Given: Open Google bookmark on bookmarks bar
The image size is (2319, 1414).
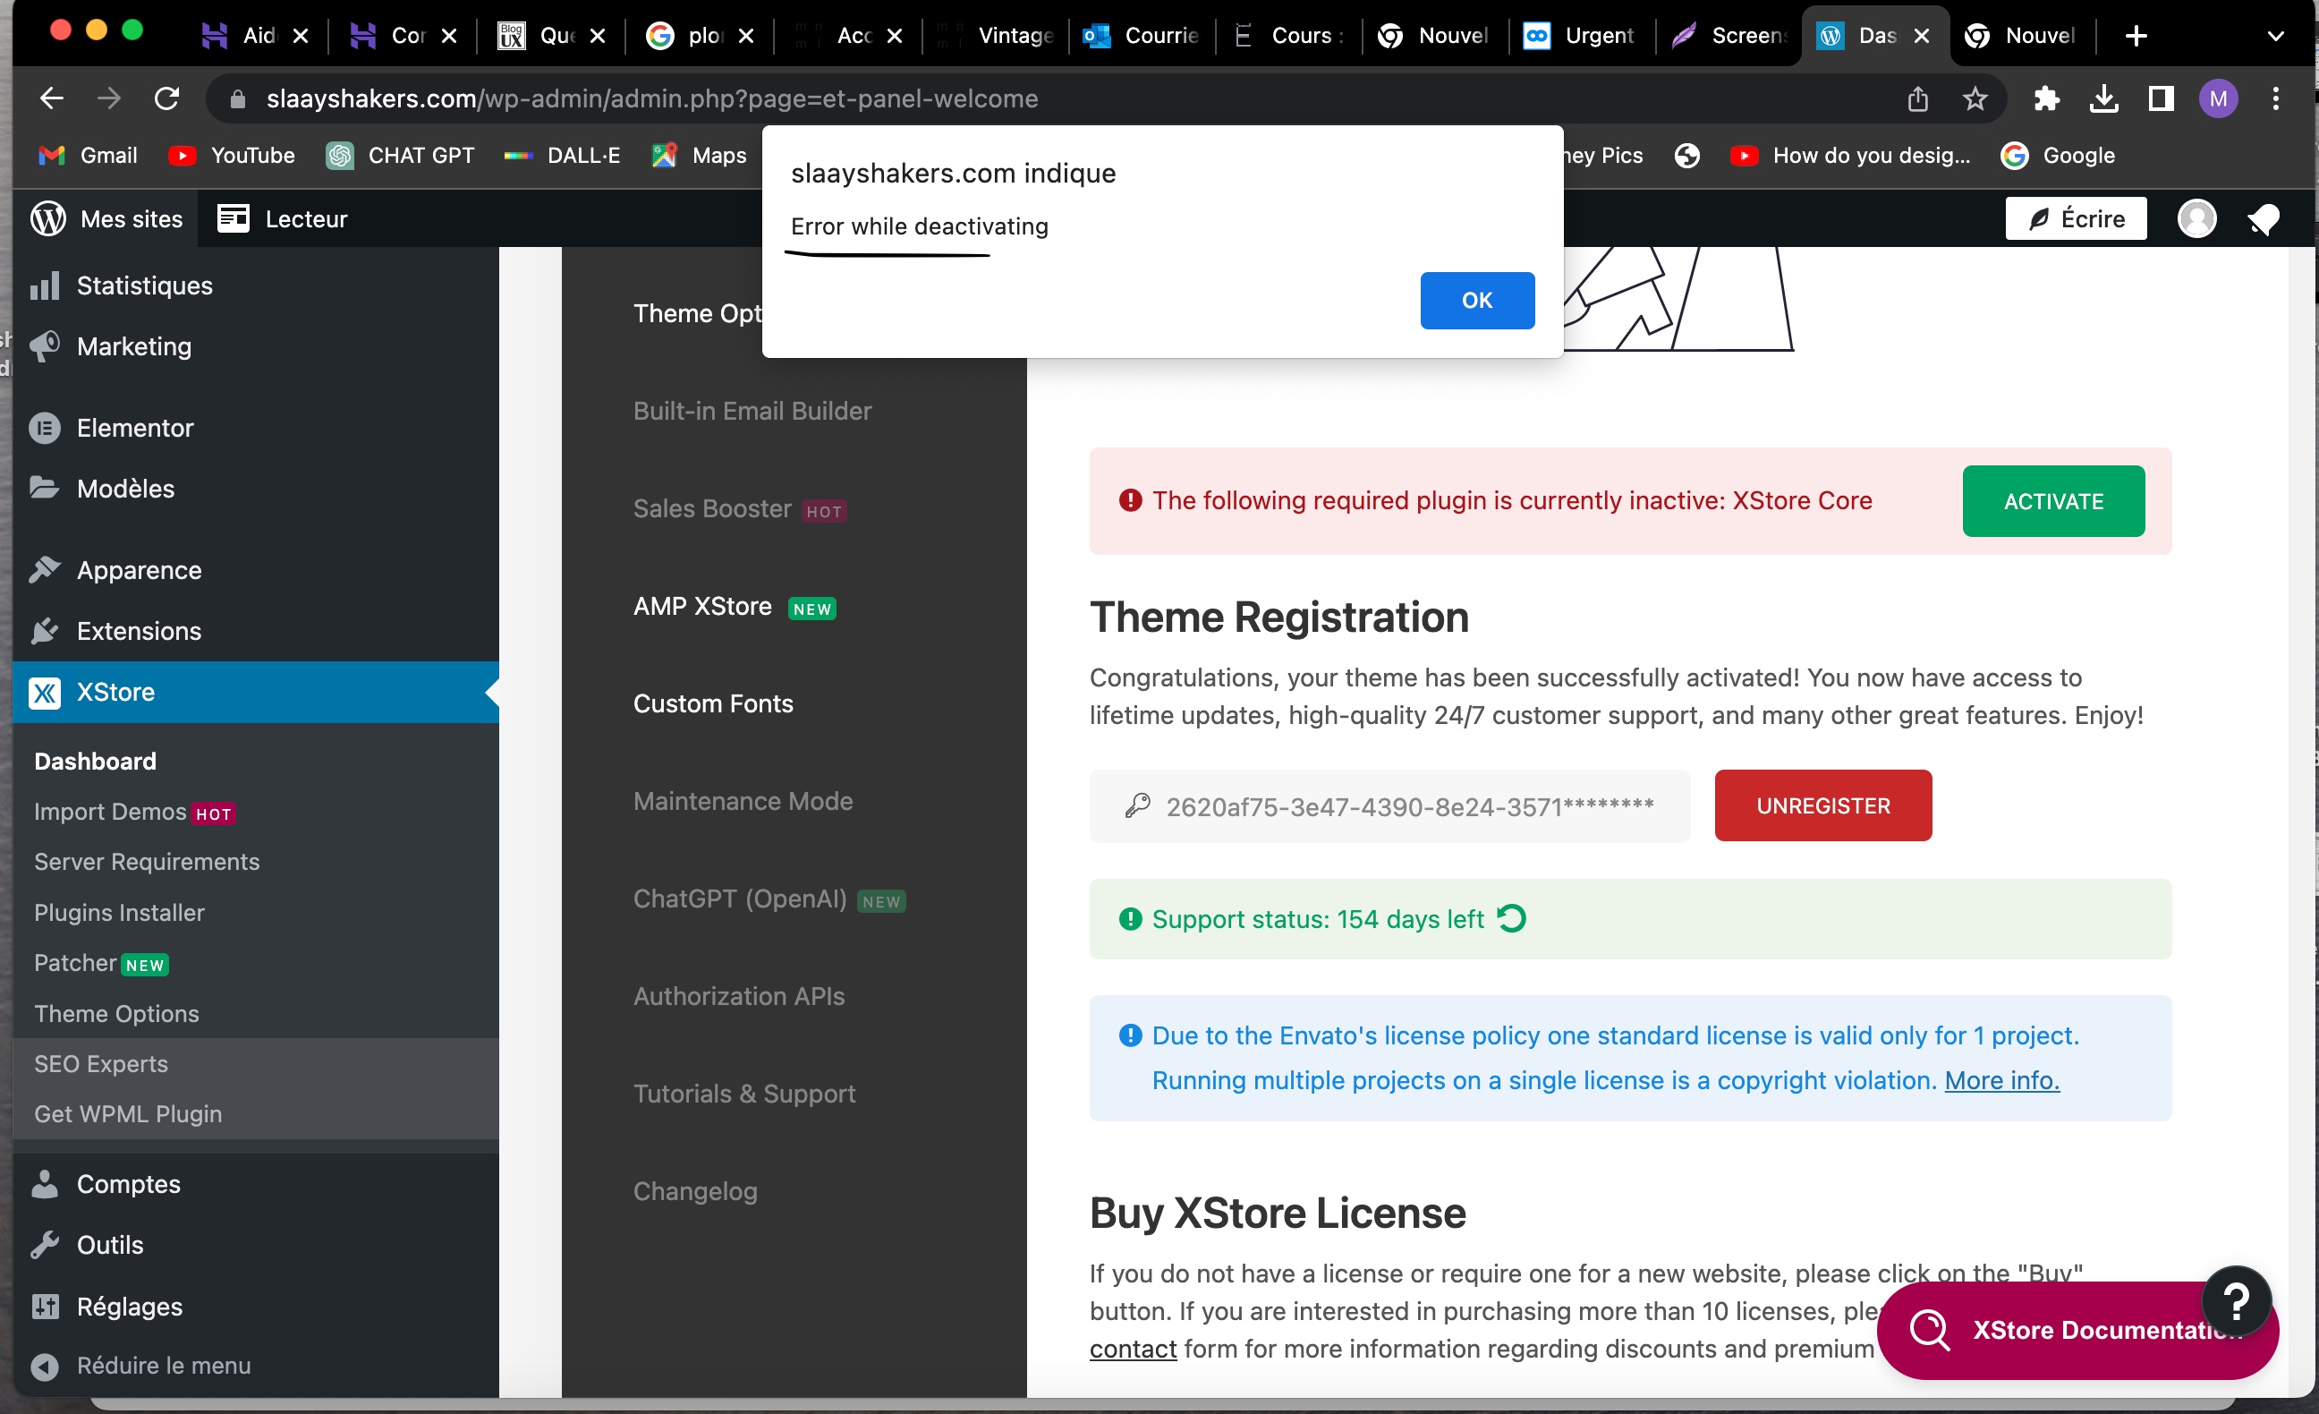Looking at the screenshot, I should [2058, 156].
